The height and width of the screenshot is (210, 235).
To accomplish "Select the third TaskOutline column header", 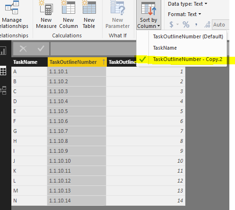I will click(122, 62).
